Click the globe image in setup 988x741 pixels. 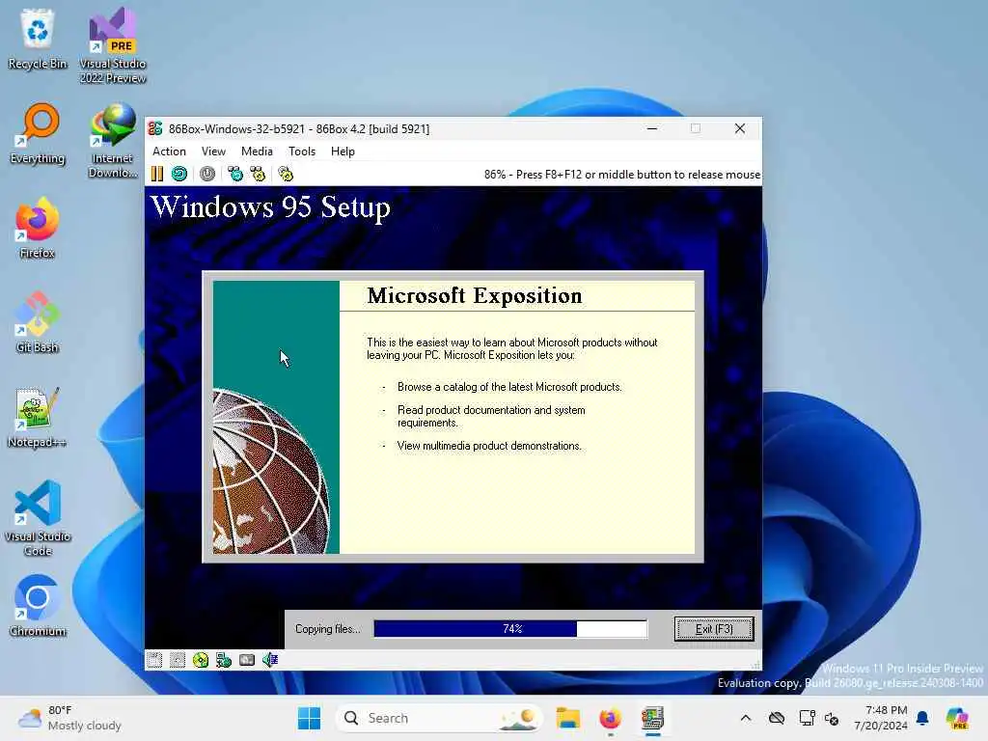click(271, 471)
